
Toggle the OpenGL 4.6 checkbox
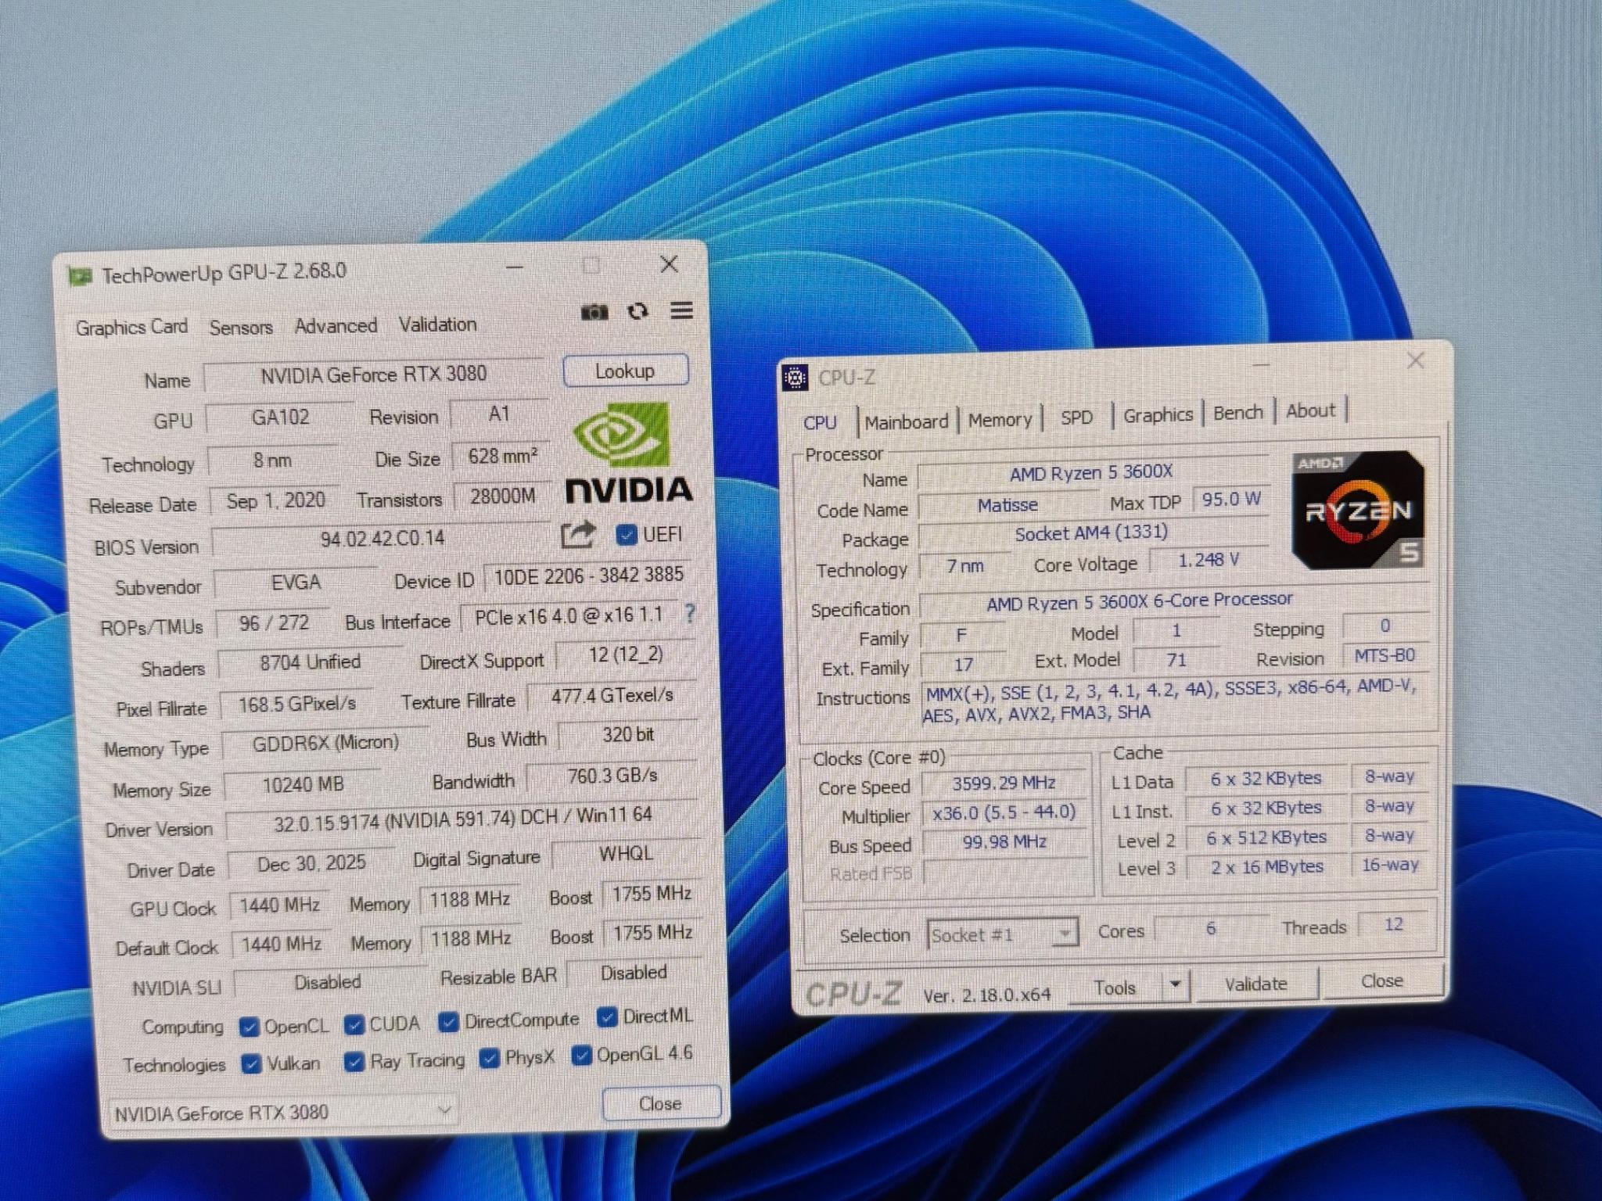tap(581, 1056)
